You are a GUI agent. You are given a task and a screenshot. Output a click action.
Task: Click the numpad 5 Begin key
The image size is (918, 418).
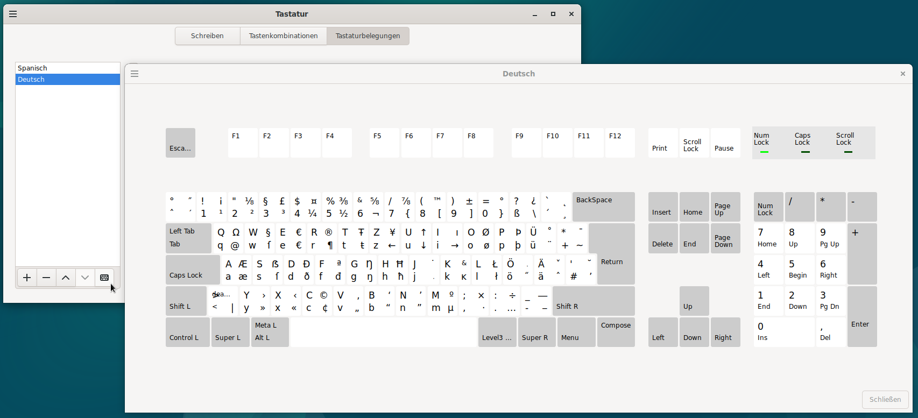pos(800,270)
